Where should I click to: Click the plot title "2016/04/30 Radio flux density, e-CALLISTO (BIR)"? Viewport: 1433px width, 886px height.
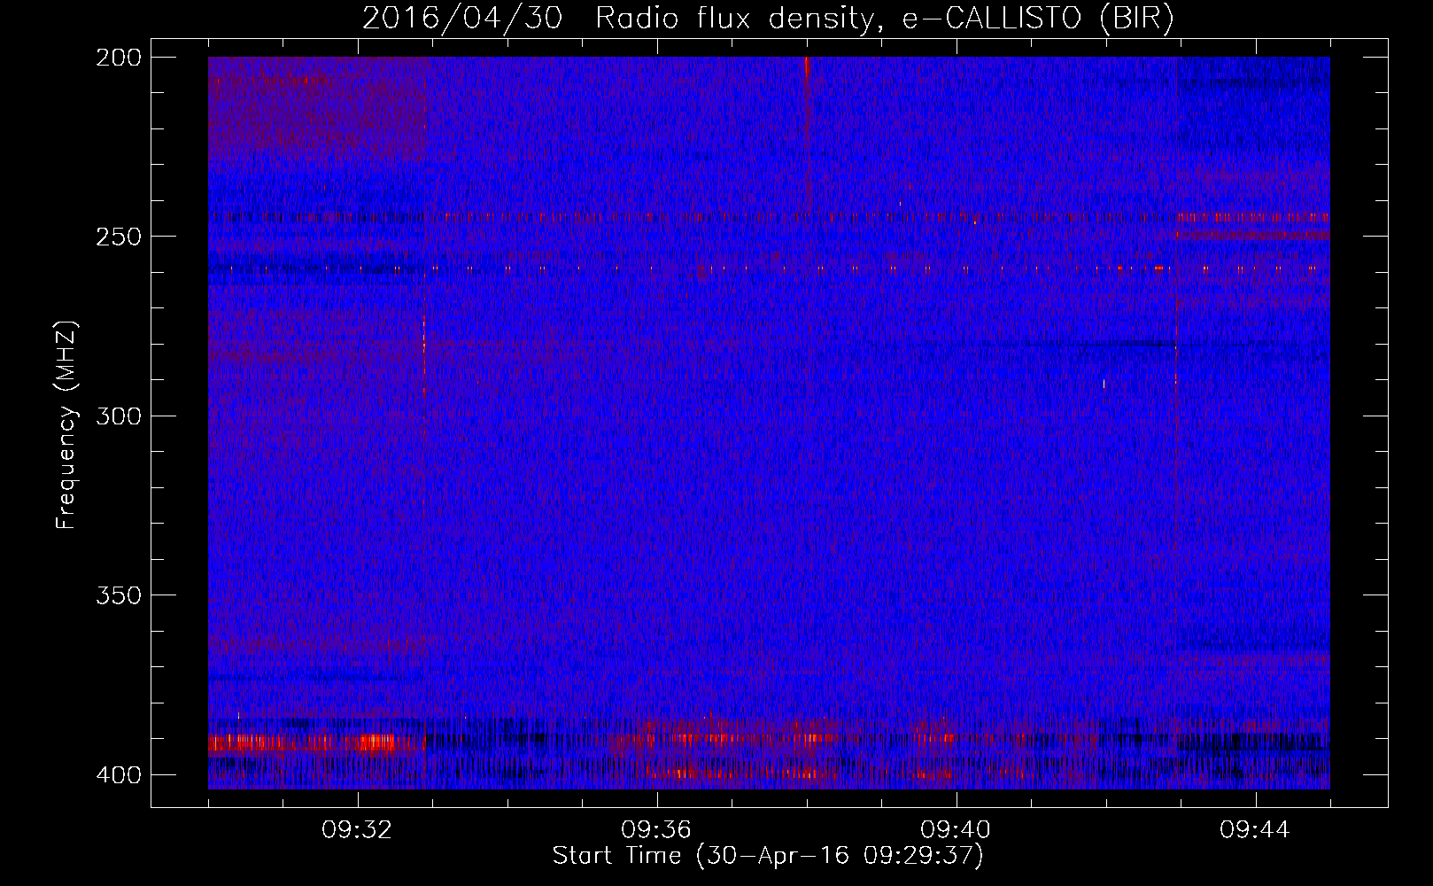768,19
